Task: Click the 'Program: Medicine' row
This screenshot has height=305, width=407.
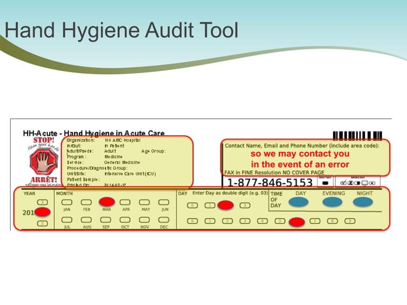Action: pos(94,157)
